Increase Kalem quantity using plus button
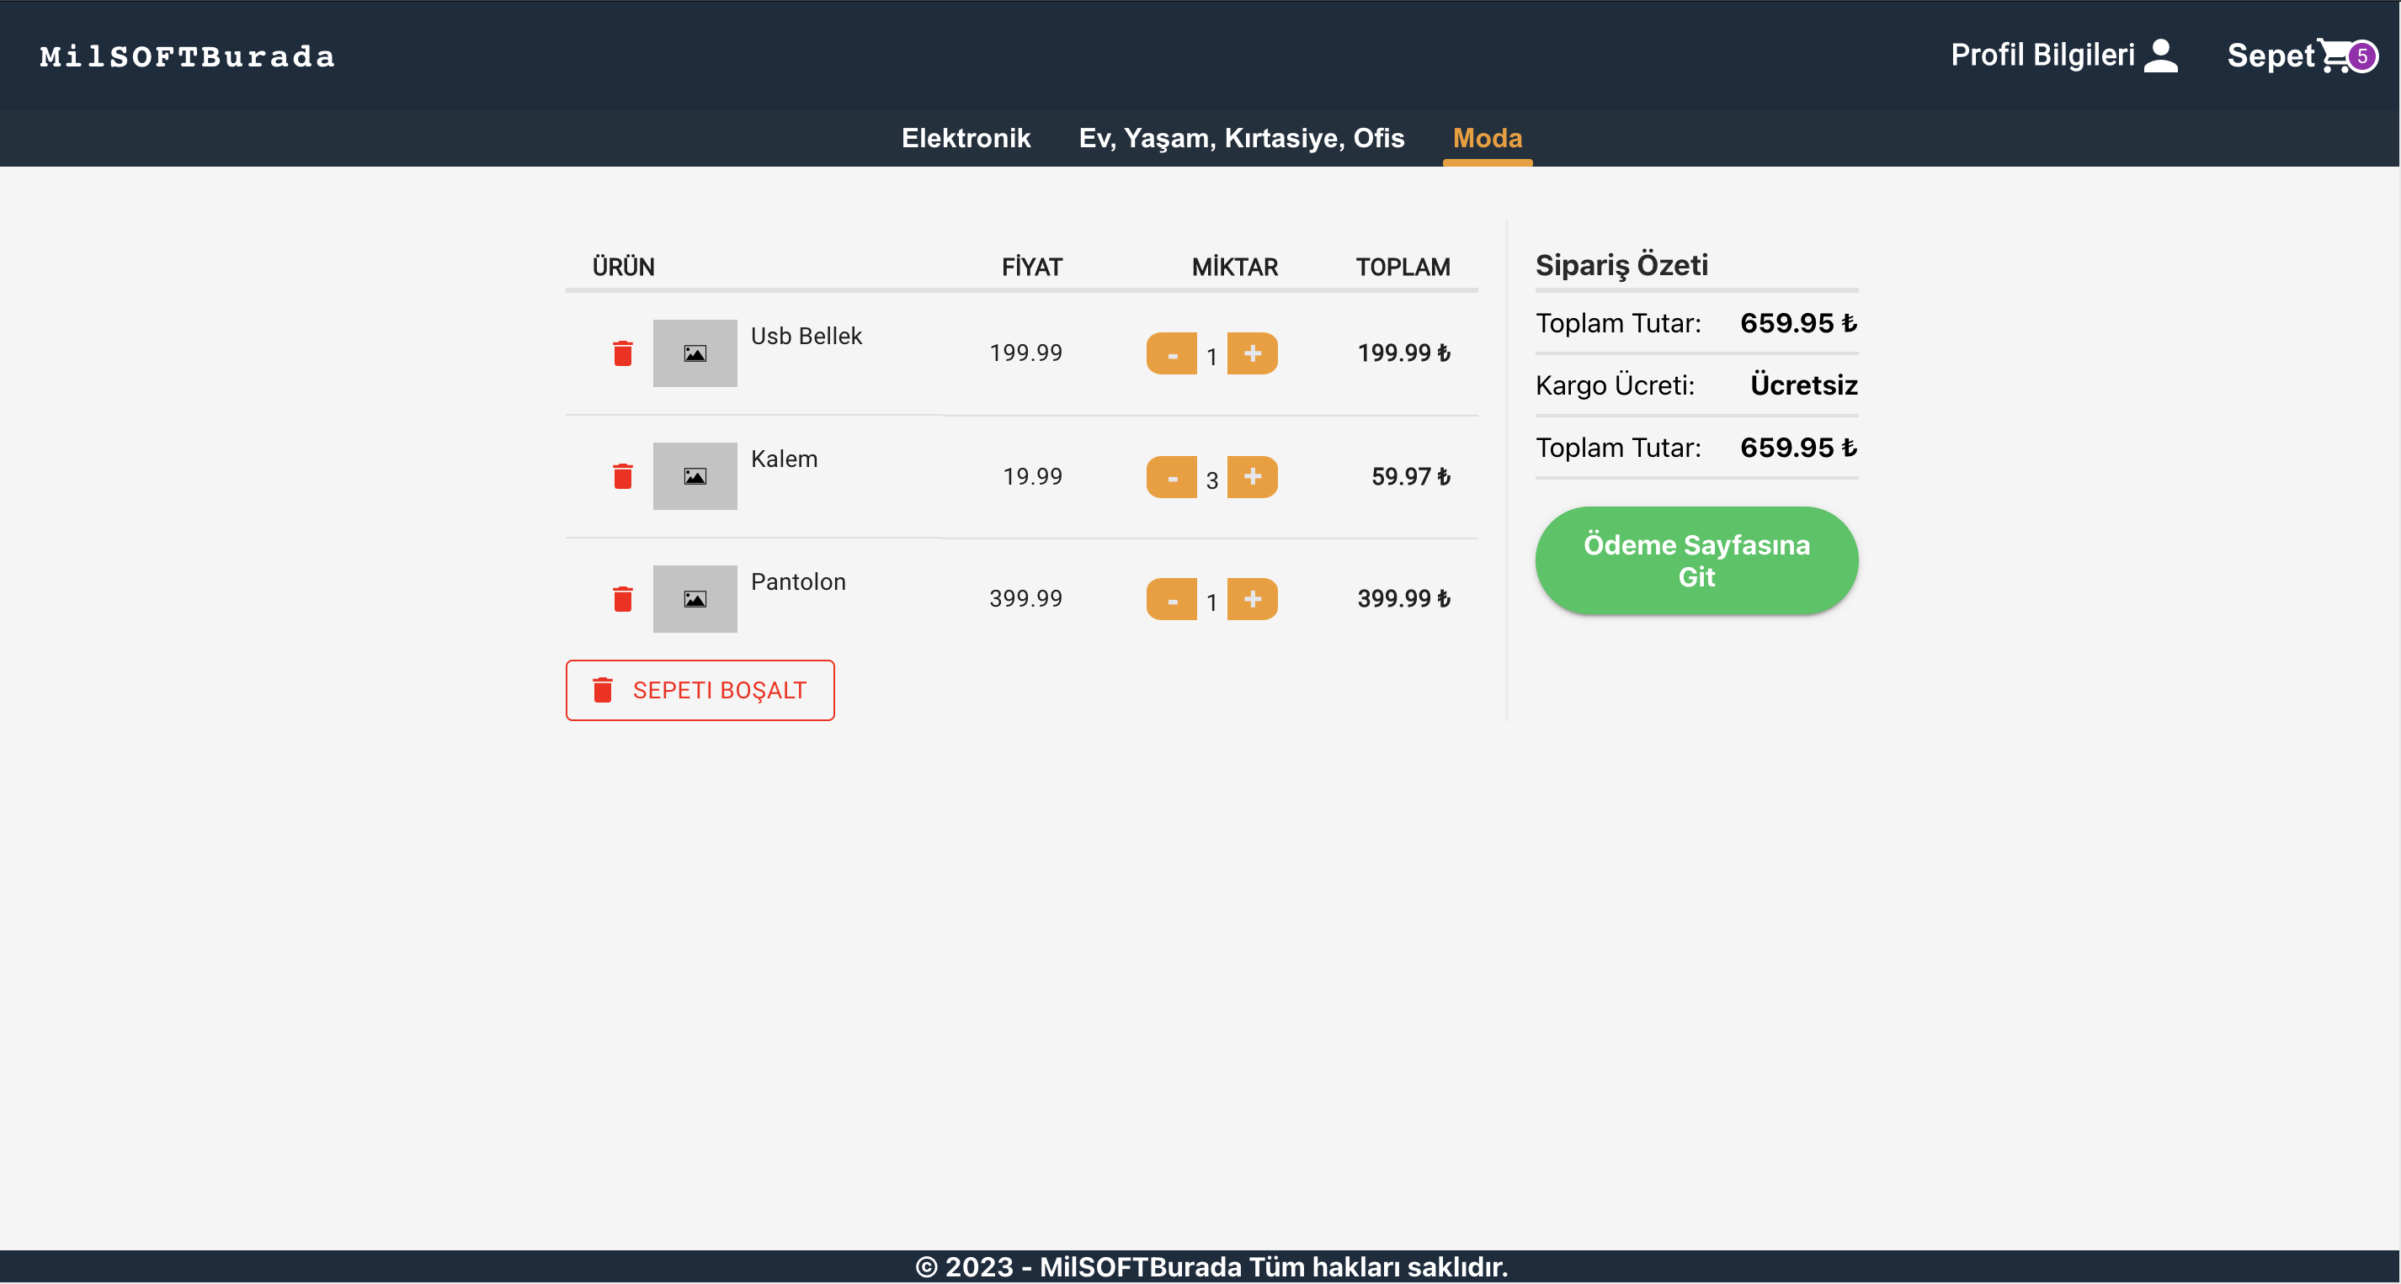The image size is (2401, 1284). tap(1252, 476)
